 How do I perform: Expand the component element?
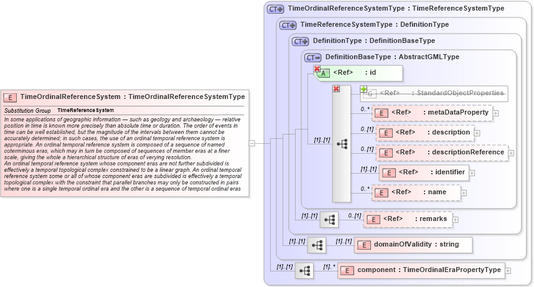(x=508, y=271)
